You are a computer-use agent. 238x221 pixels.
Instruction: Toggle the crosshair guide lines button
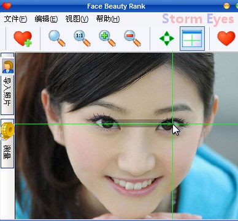tap(192, 39)
